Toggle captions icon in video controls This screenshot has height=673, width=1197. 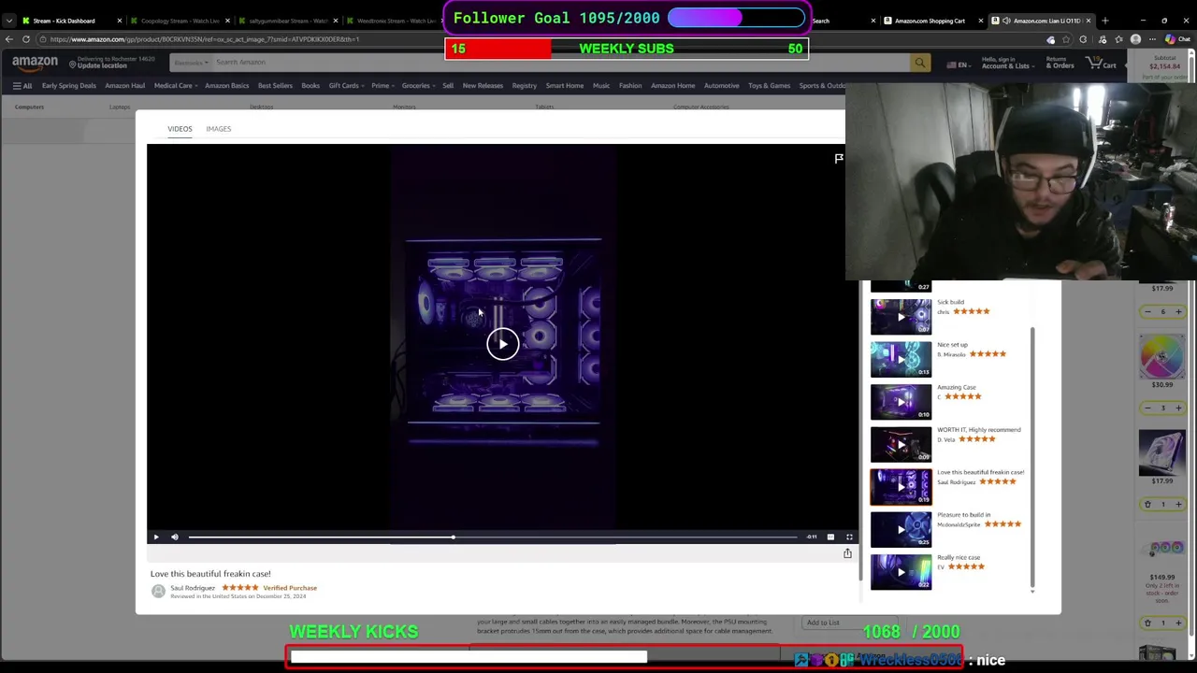(x=830, y=537)
